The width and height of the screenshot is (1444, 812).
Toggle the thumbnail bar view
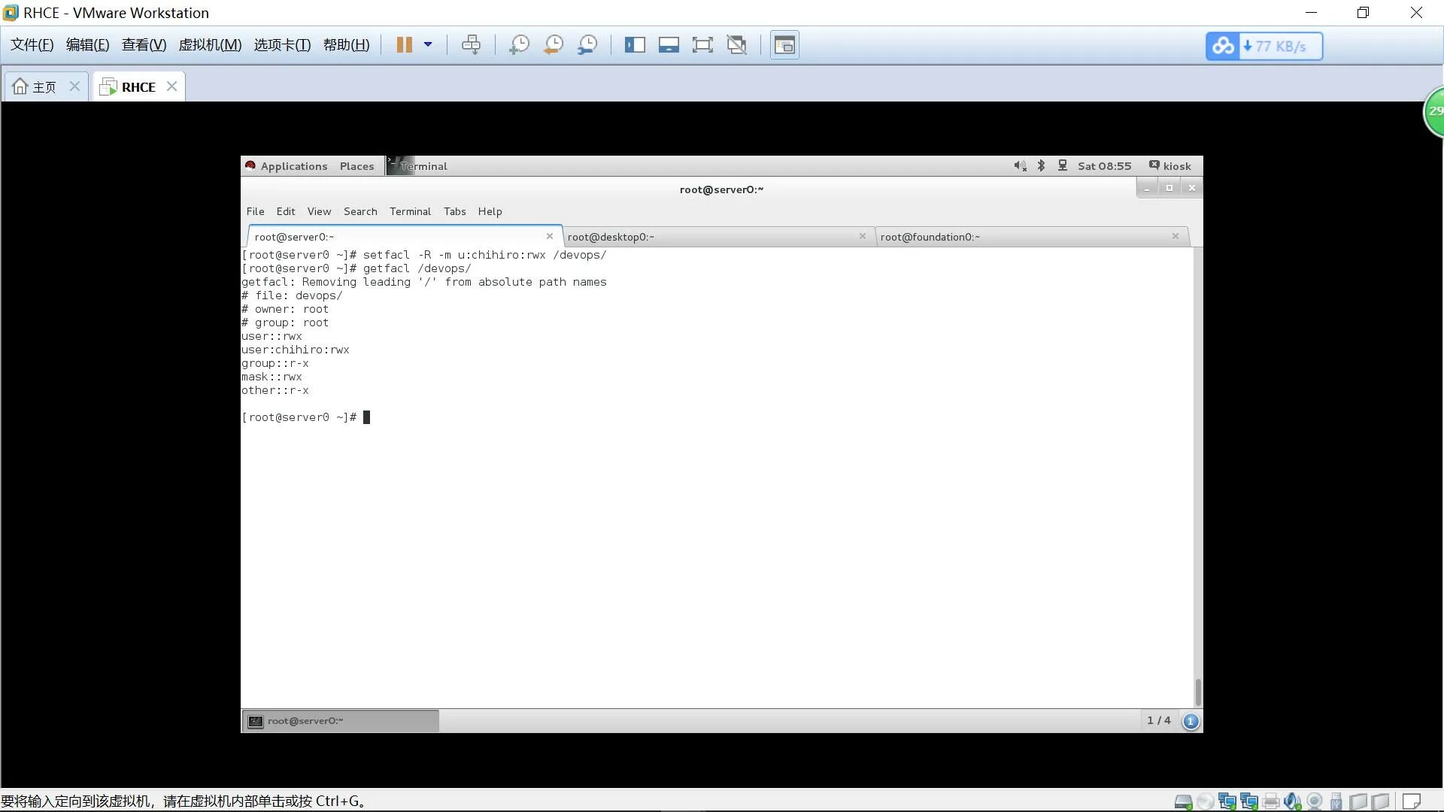[669, 45]
